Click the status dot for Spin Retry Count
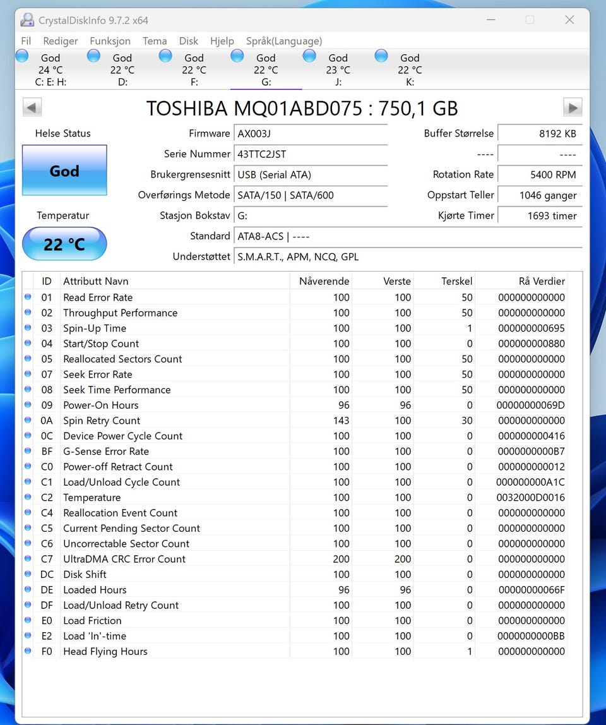Screen dimensions: 606x725 (28, 420)
